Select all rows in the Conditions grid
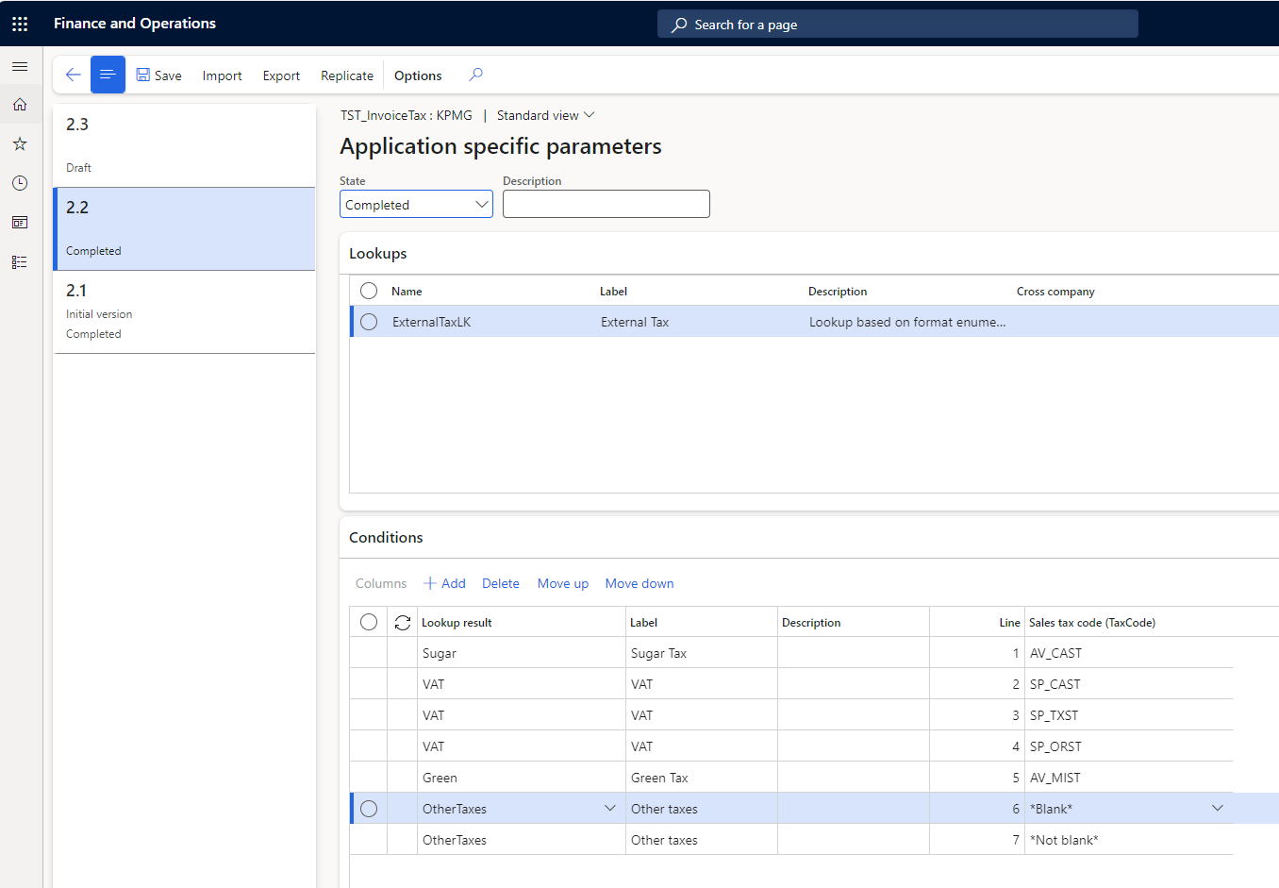 [x=369, y=622]
